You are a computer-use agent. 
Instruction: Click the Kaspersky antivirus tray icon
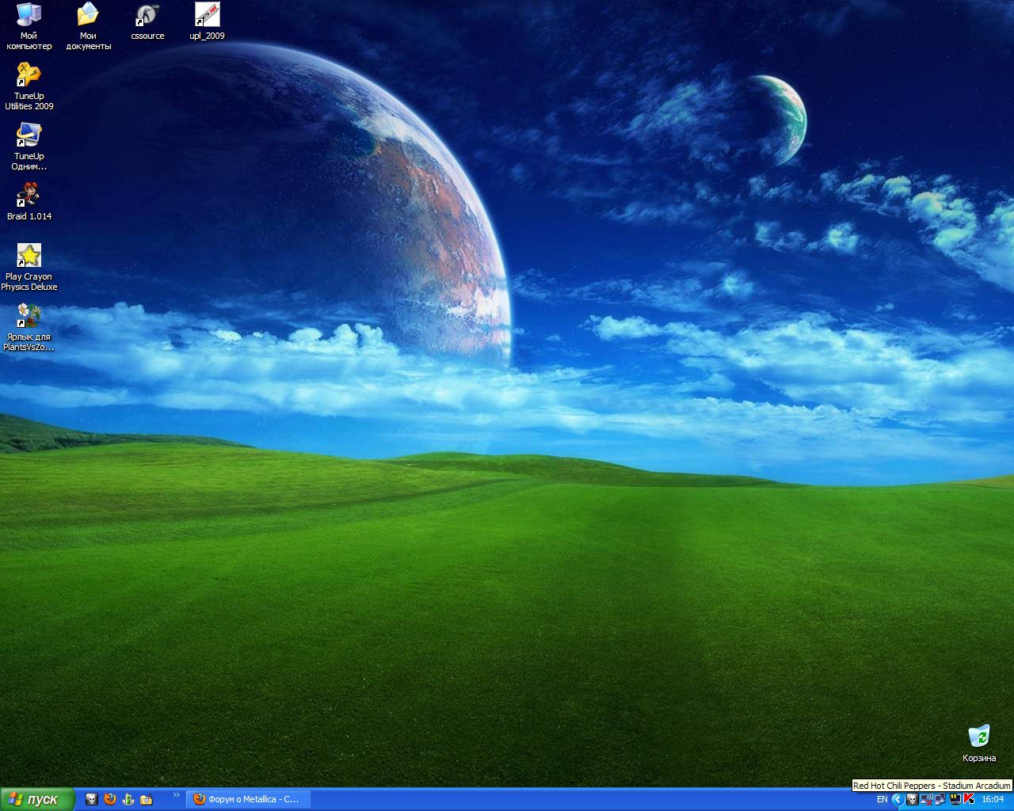968,799
